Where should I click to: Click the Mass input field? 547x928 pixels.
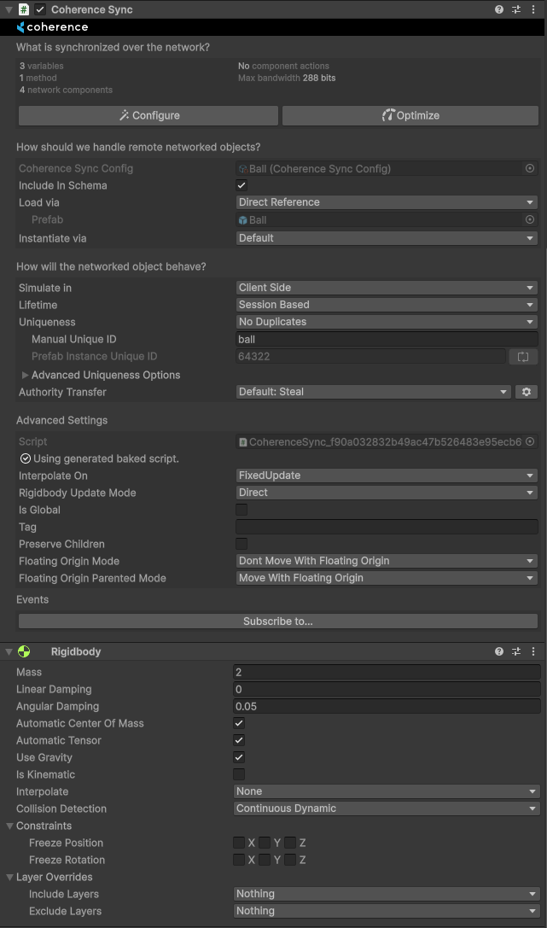[x=387, y=672]
